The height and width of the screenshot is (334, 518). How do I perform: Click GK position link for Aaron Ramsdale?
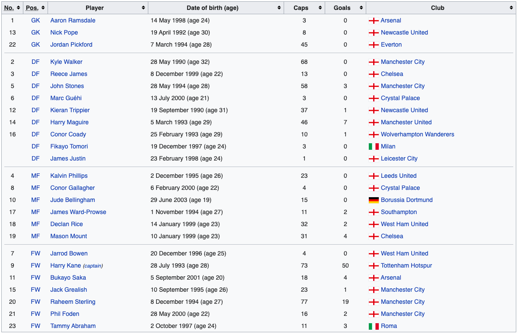point(35,20)
